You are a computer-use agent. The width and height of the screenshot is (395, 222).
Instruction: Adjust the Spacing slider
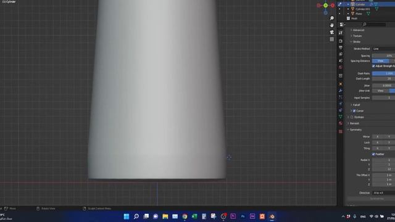(383, 55)
